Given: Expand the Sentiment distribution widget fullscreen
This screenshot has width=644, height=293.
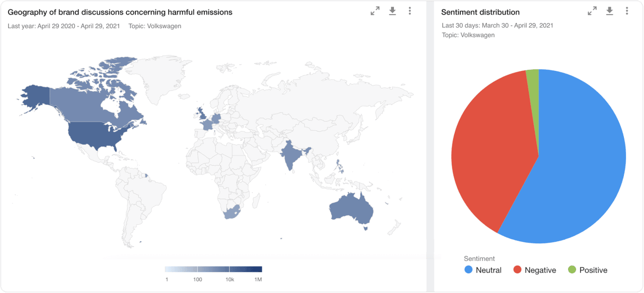Looking at the screenshot, I should pos(592,11).
